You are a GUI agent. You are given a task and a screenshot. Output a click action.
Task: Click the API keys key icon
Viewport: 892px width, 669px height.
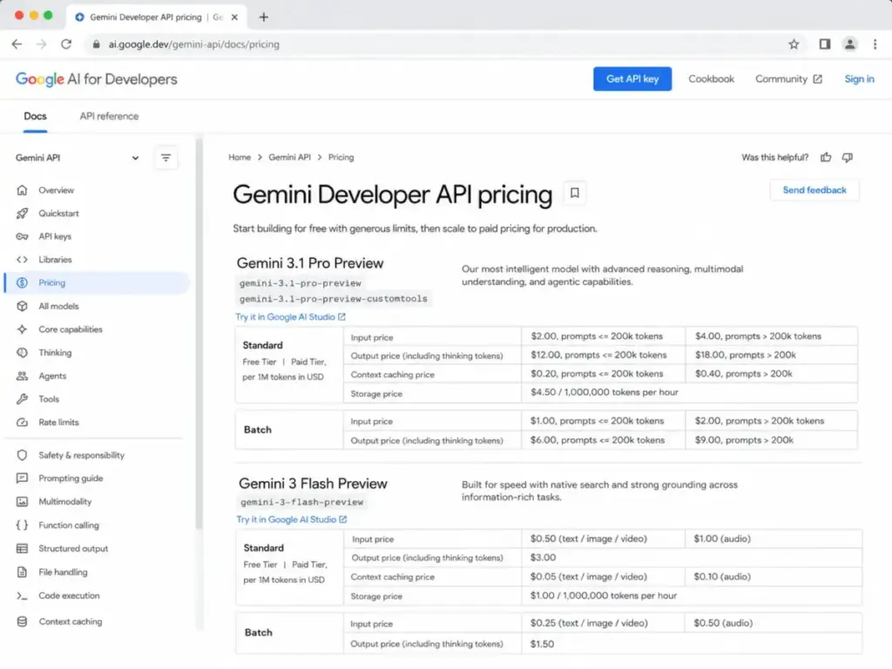tap(22, 236)
